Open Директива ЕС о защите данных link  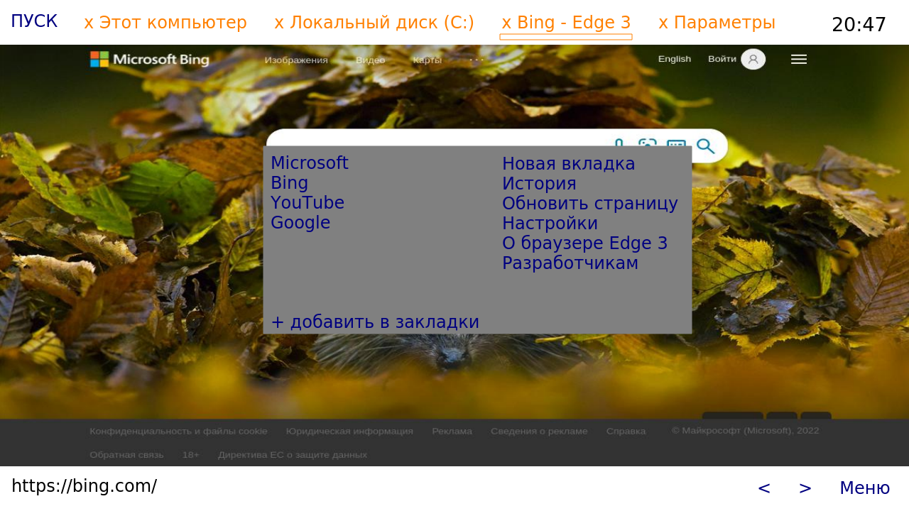(293, 455)
